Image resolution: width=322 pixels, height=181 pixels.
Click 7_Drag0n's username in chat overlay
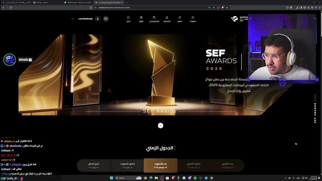[x=15, y=164]
